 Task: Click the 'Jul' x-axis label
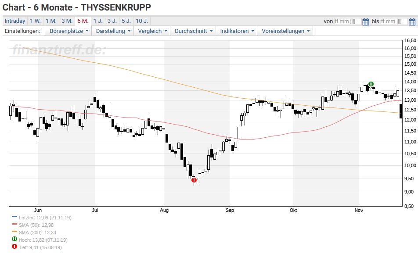click(95, 210)
